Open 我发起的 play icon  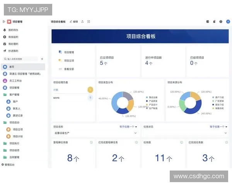(x=5, y=37)
